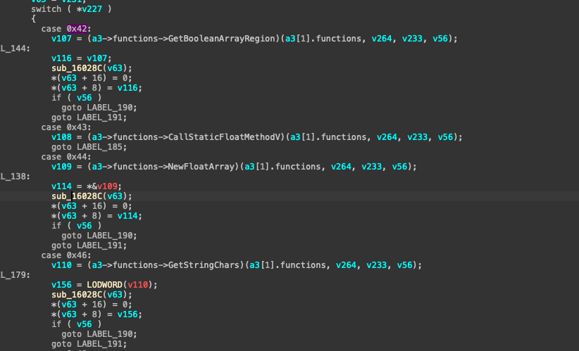Image resolution: width=579 pixels, height=351 pixels.
Task: Click the 0x44 case constant
Action: pyautogui.click(x=77, y=156)
